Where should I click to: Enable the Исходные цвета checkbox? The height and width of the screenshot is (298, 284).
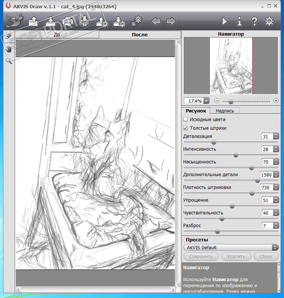pos(185,119)
